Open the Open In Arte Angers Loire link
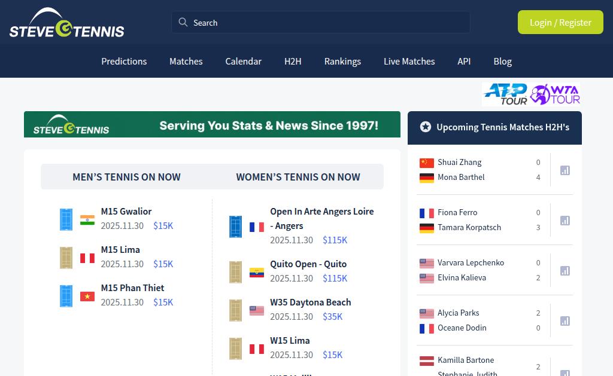The width and height of the screenshot is (613, 376). tap(321, 218)
